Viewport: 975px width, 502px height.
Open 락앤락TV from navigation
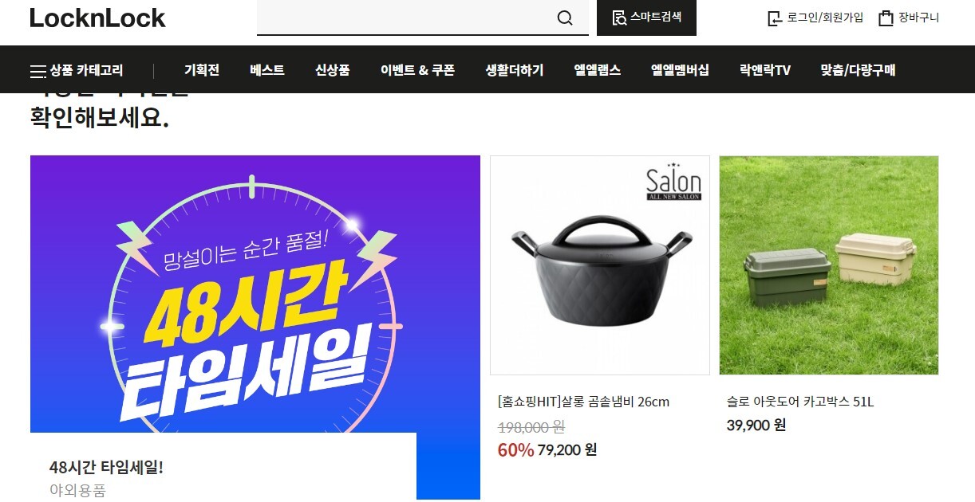765,70
